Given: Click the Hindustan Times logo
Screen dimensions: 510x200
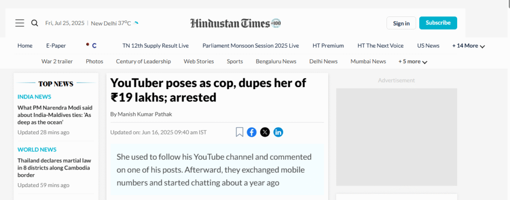Looking at the screenshot, I should (236, 23).
